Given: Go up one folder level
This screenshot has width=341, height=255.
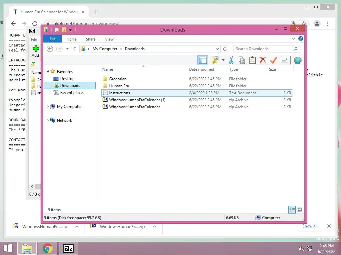Looking at the screenshot, I should click(x=75, y=49).
